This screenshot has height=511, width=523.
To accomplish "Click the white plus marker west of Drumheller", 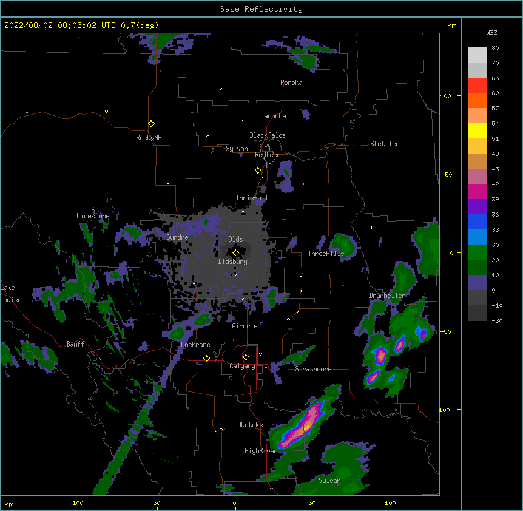I will point(371,228).
